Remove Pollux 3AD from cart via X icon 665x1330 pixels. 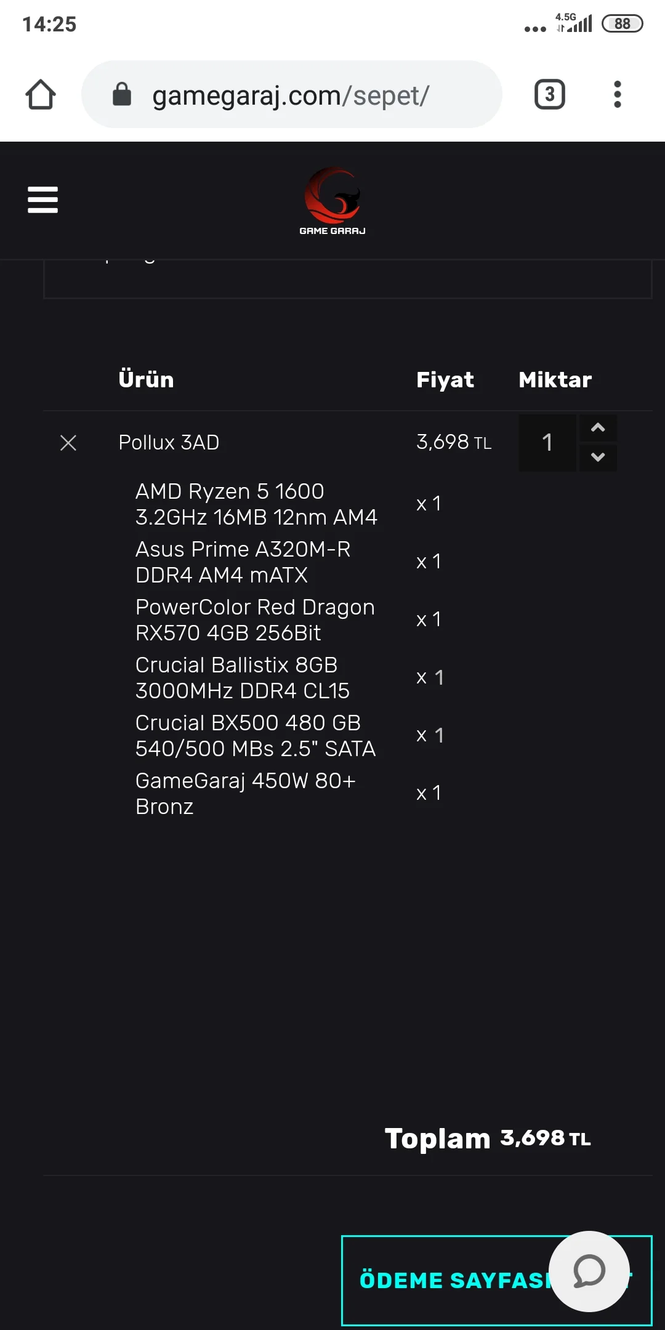coord(68,443)
